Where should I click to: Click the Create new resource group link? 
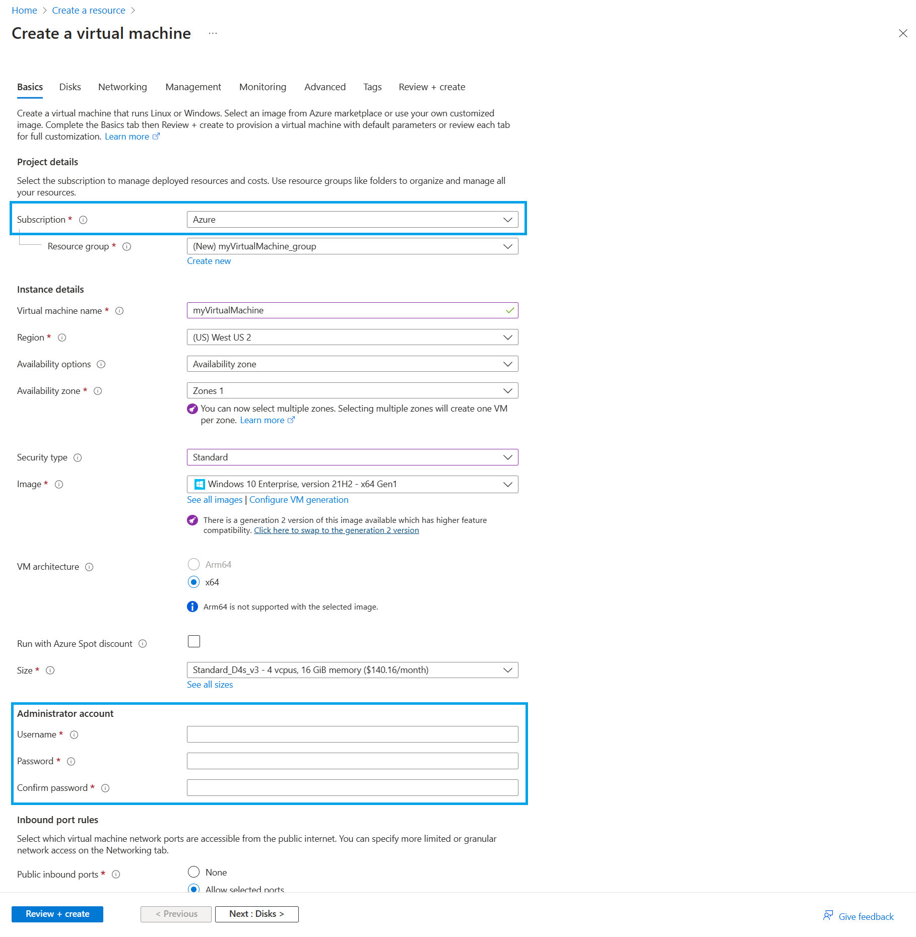coord(209,261)
